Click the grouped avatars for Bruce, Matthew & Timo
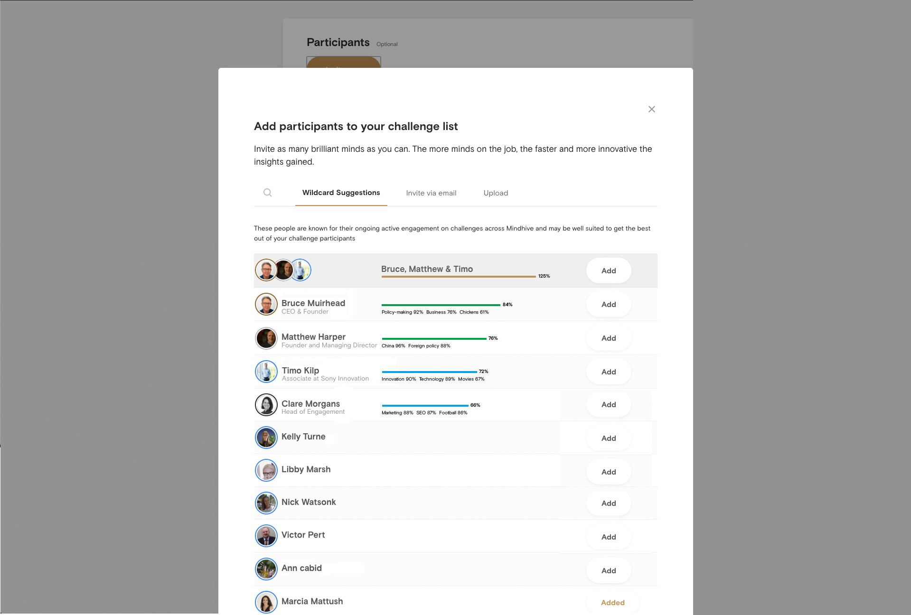The height and width of the screenshot is (615, 911). click(283, 270)
